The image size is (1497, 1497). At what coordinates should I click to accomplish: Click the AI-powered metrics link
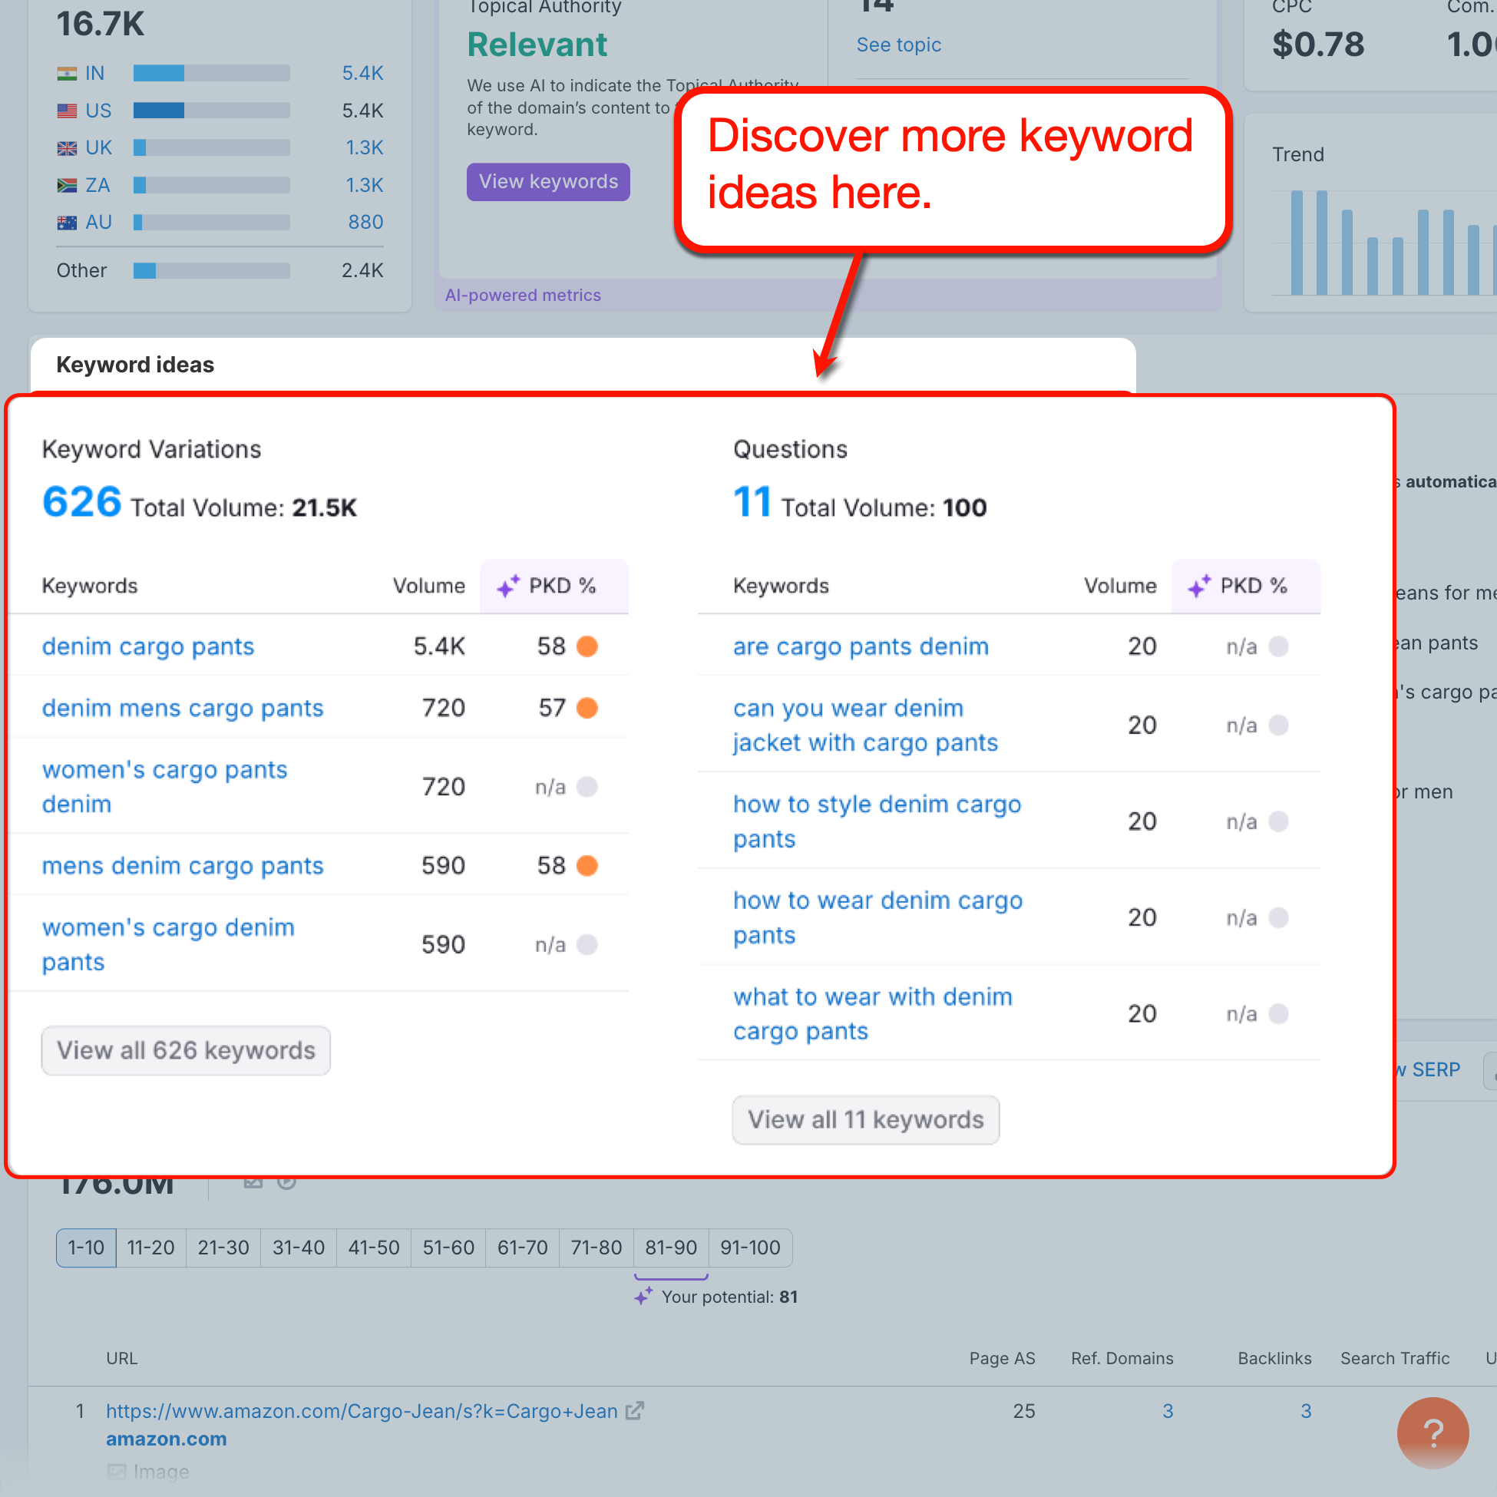[523, 296]
